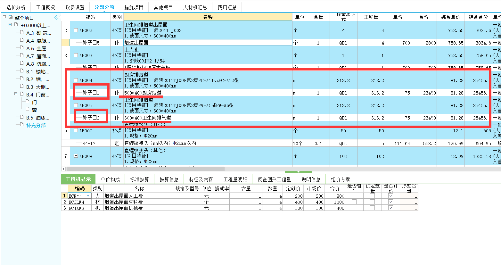501x265 pixels.
Task: Show the 组价方案 bottom tab
Action: [x=341, y=179]
